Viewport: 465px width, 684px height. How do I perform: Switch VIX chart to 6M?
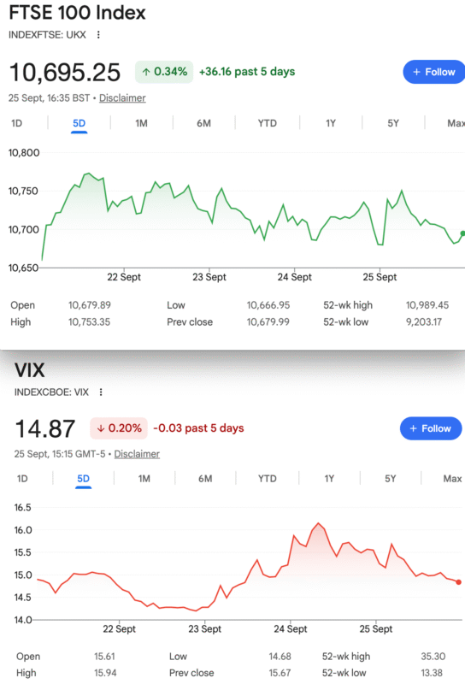point(205,479)
